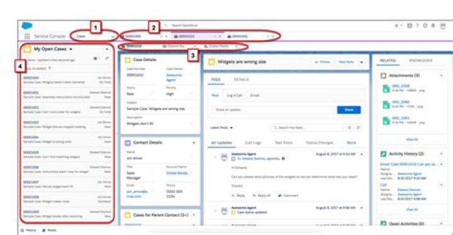
Task: Click the Open Activities card icon
Action: click(383, 224)
